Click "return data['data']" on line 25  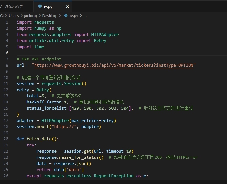click(60, 170)
